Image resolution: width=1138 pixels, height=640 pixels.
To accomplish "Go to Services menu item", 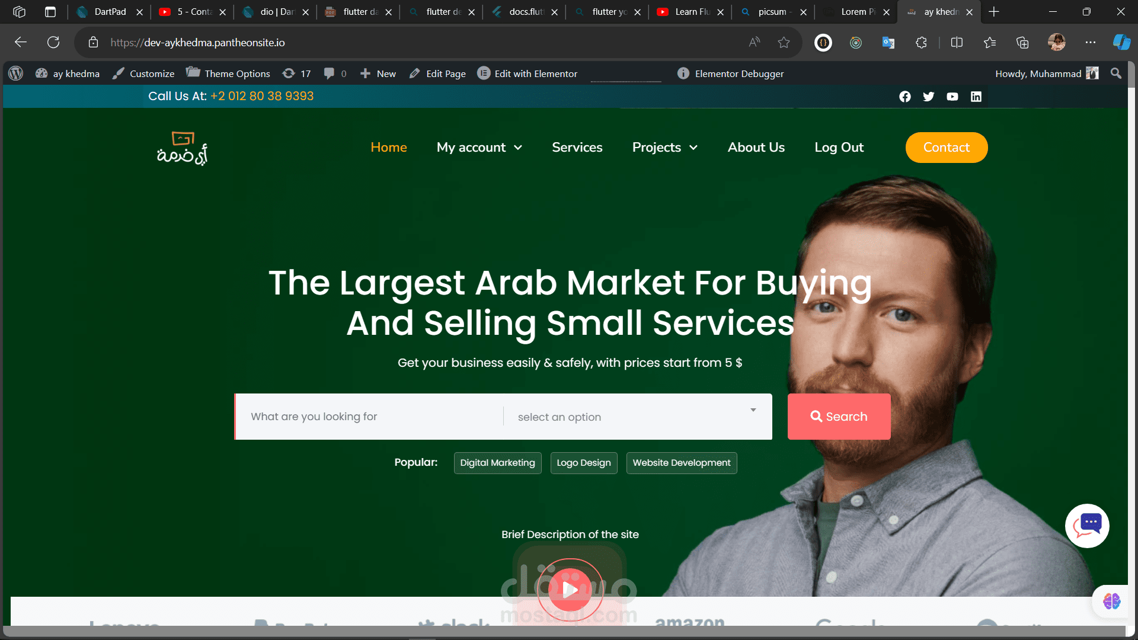I will tap(577, 148).
